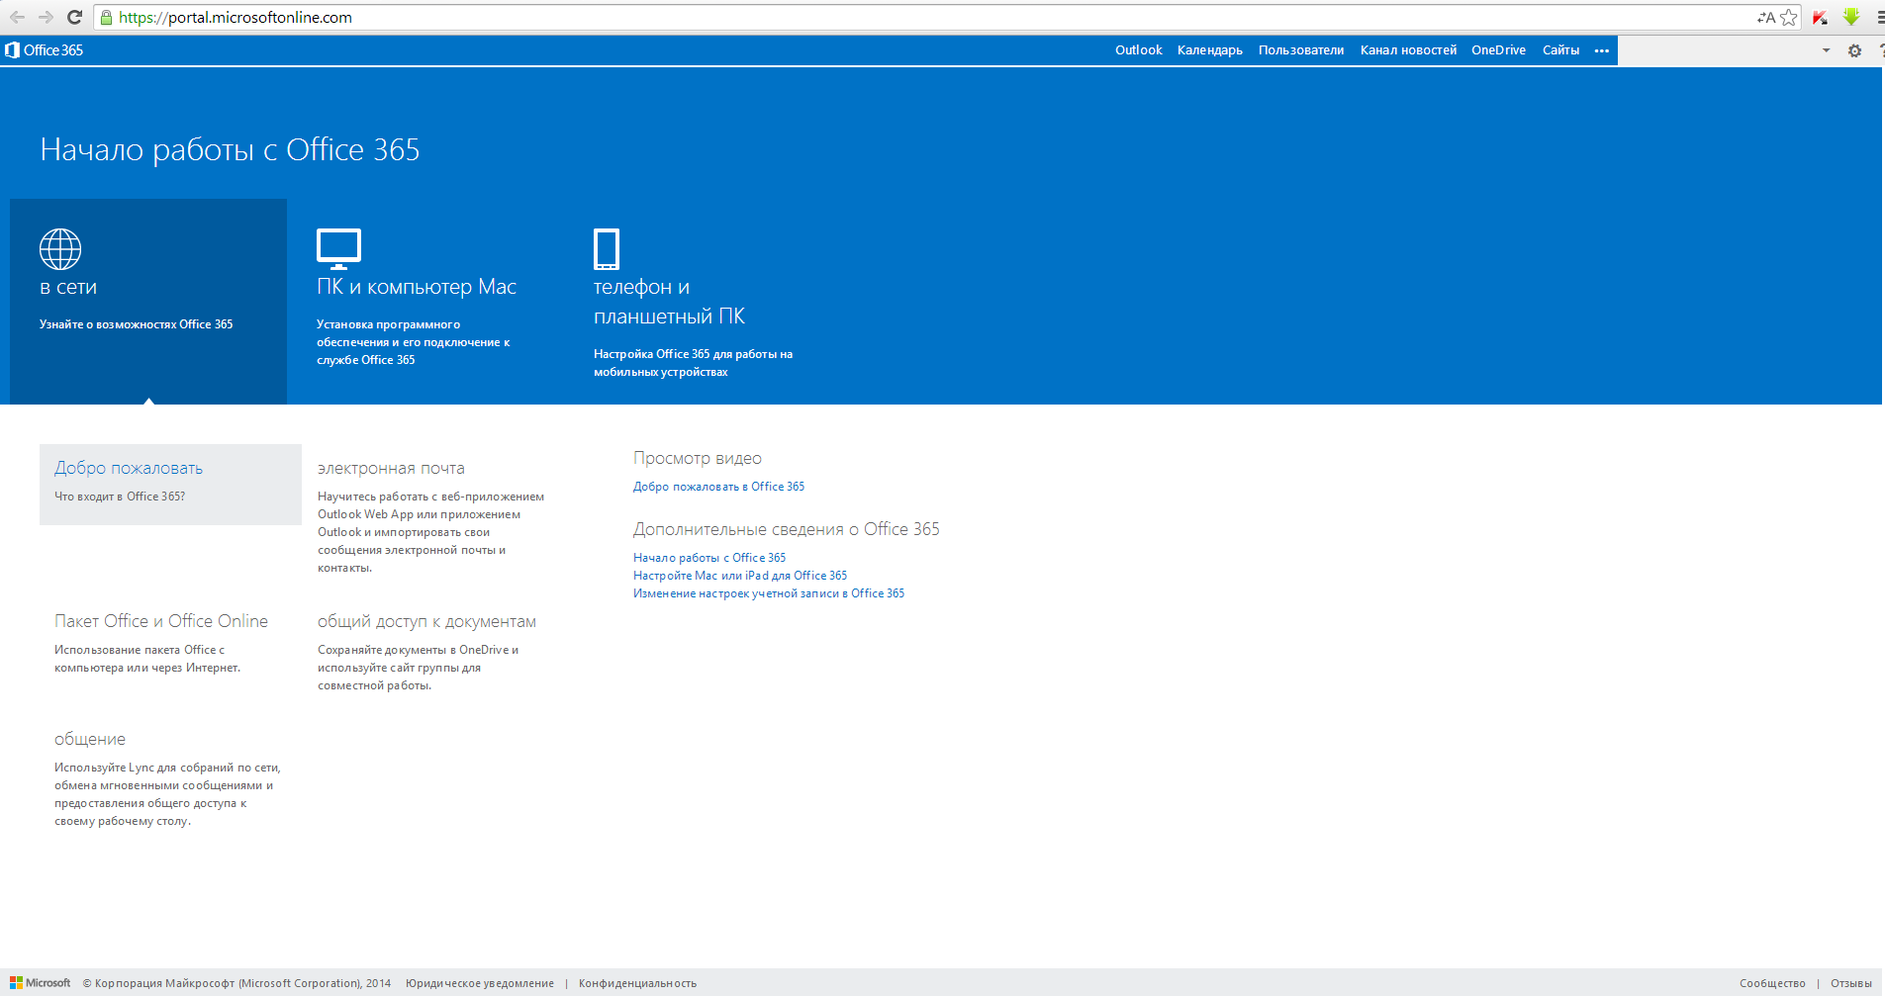Click 'Установка программного обеспечения' description
1885x996 pixels.
pyautogui.click(x=413, y=342)
